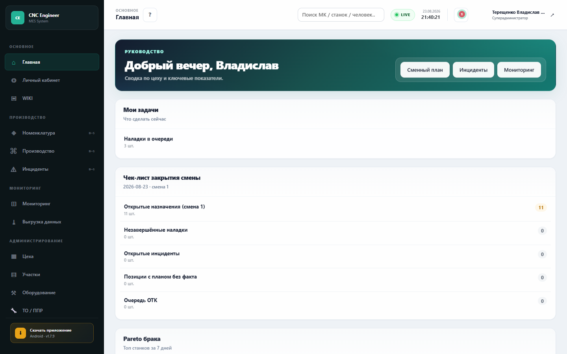Go to Мониторинг in sidebar menu

tap(52, 204)
